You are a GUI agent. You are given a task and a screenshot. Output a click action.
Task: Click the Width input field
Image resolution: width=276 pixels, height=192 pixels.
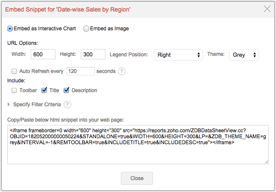43,54
